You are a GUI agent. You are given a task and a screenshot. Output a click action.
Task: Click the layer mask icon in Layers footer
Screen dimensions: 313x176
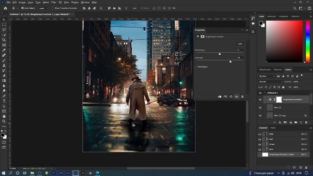(x=285, y=122)
